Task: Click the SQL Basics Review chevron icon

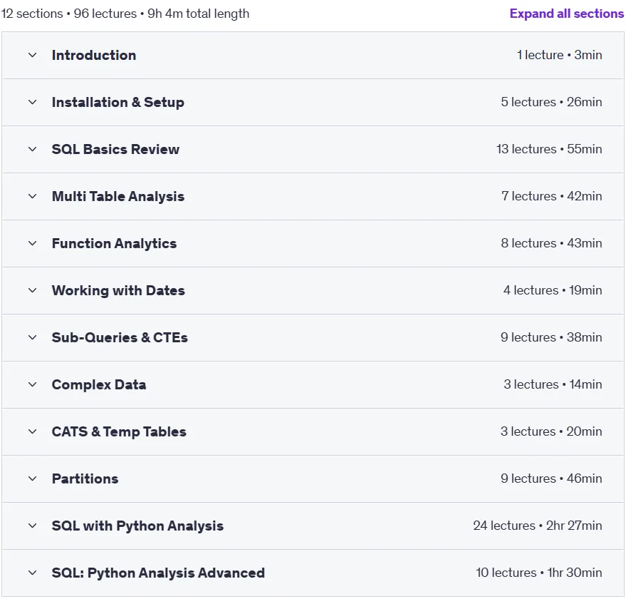Action: 32,149
